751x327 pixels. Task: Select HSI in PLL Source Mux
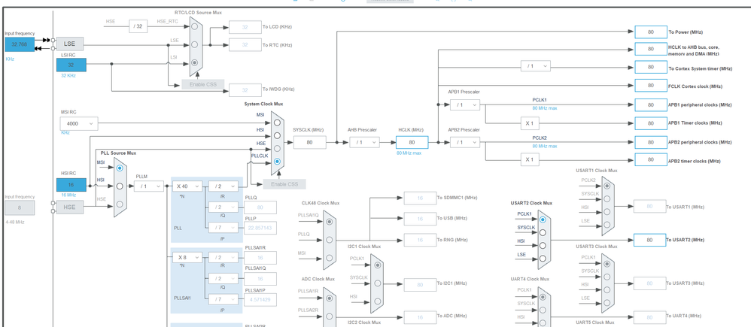point(120,186)
